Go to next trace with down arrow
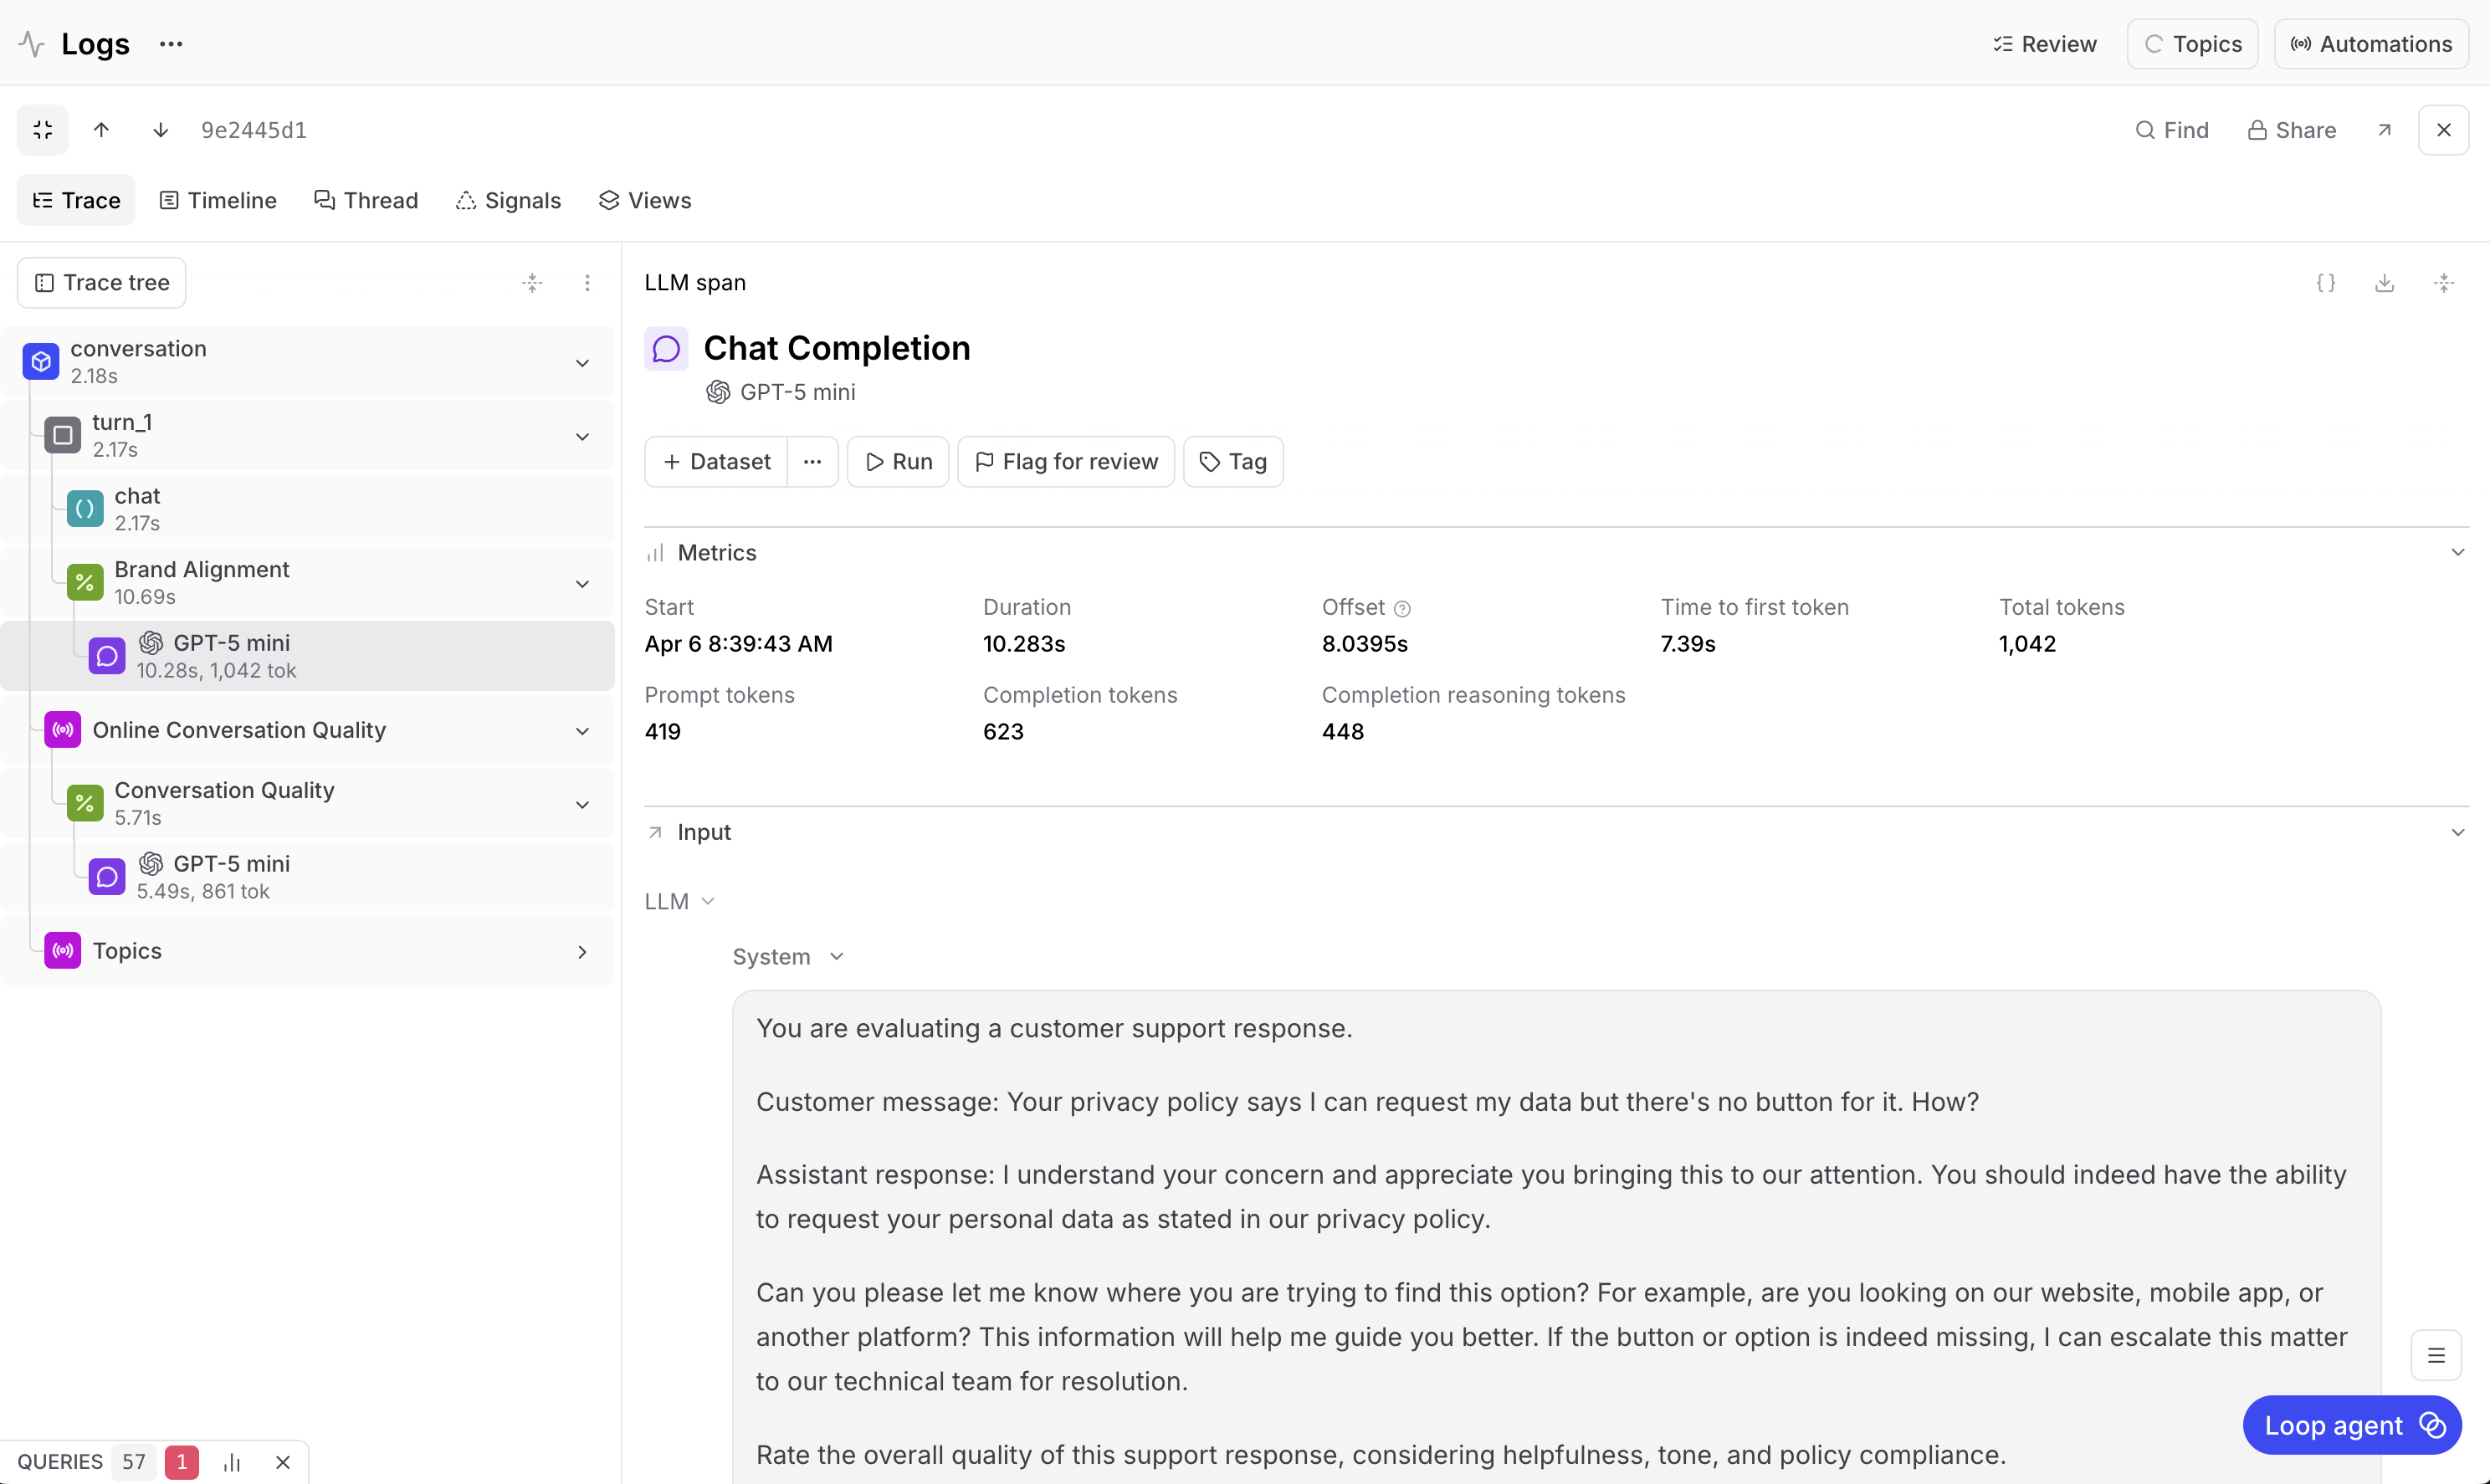2490x1484 pixels. (x=160, y=130)
